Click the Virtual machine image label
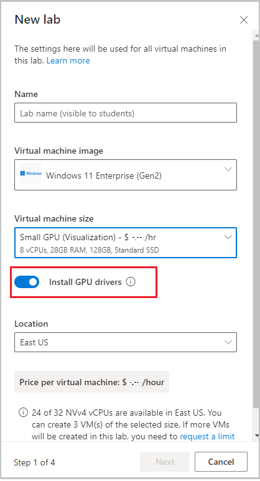260x481 pixels. tap(59, 151)
